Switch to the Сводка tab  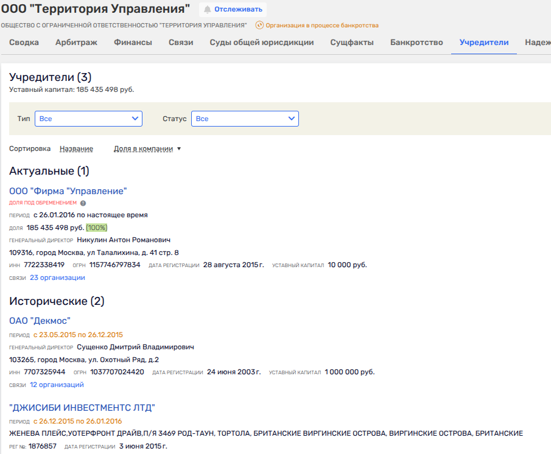[x=24, y=43]
